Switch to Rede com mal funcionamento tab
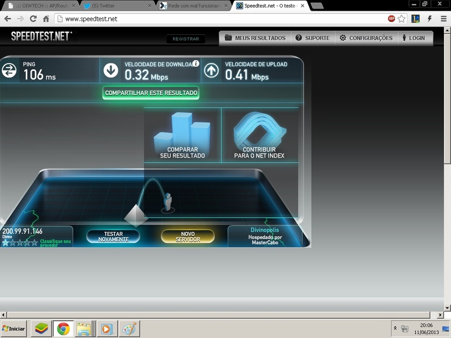Screen dimensions: 451x338 tap(194, 6)
